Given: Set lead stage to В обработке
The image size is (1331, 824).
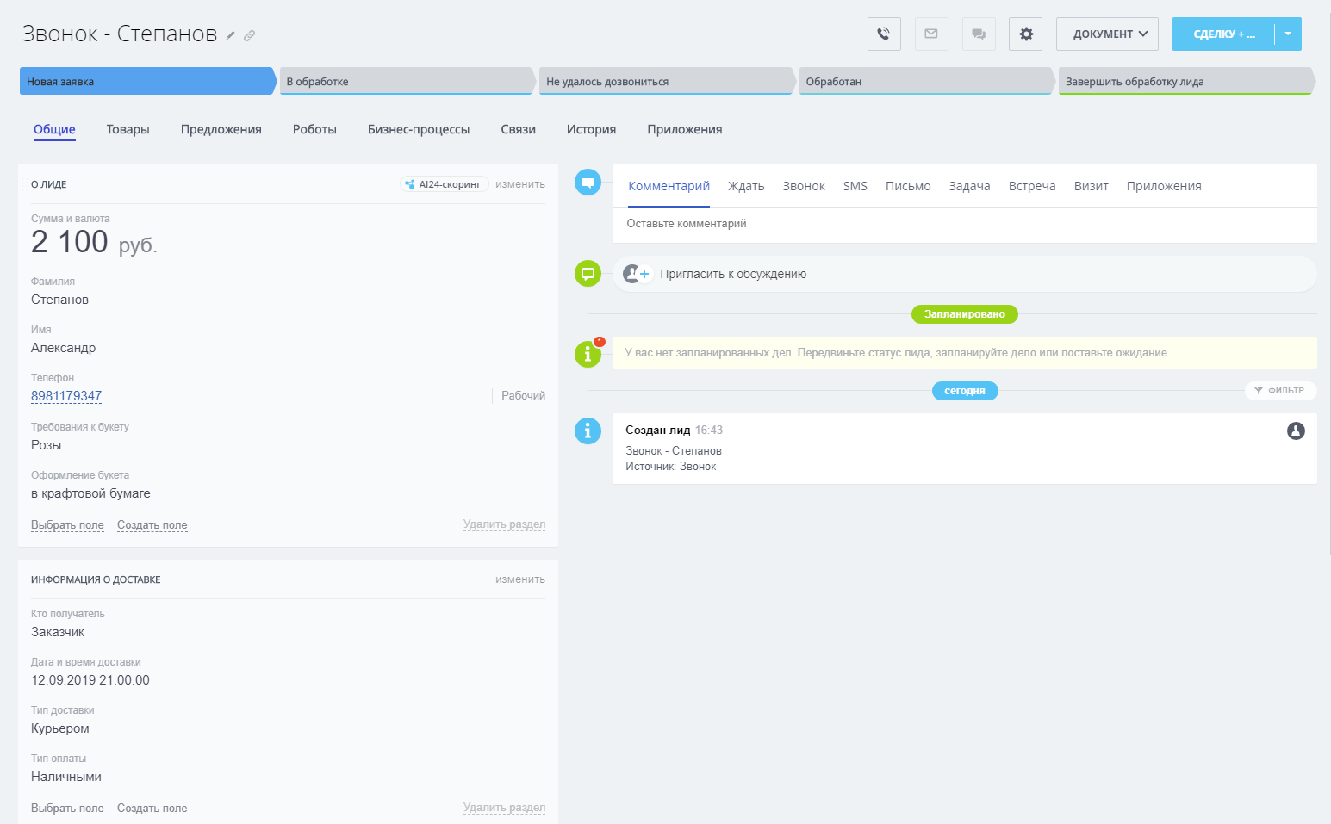Looking at the screenshot, I should pos(405,82).
